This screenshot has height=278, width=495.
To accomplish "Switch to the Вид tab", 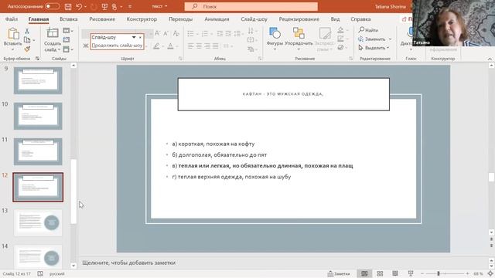I will coord(335,19).
